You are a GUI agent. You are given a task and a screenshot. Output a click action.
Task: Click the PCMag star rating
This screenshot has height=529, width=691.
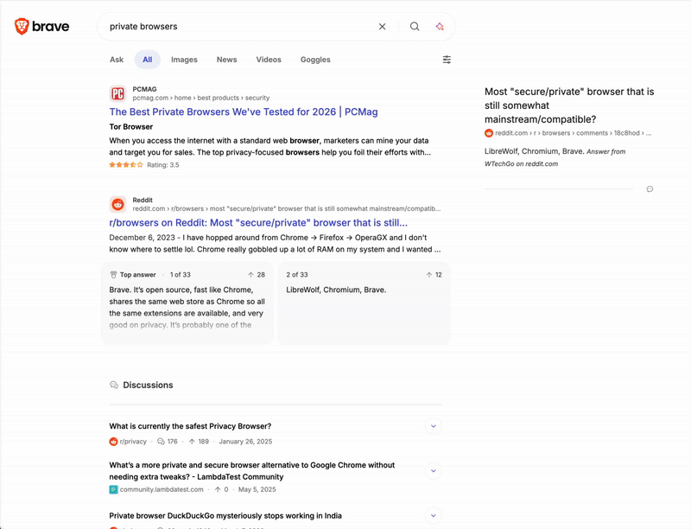[x=126, y=165]
